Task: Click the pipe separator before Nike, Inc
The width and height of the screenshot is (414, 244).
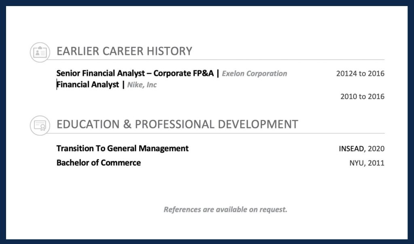Action: pos(123,85)
